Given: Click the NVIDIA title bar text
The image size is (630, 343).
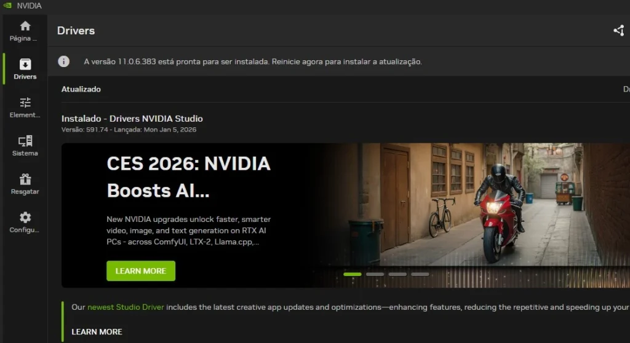Looking at the screenshot, I should (30, 6).
